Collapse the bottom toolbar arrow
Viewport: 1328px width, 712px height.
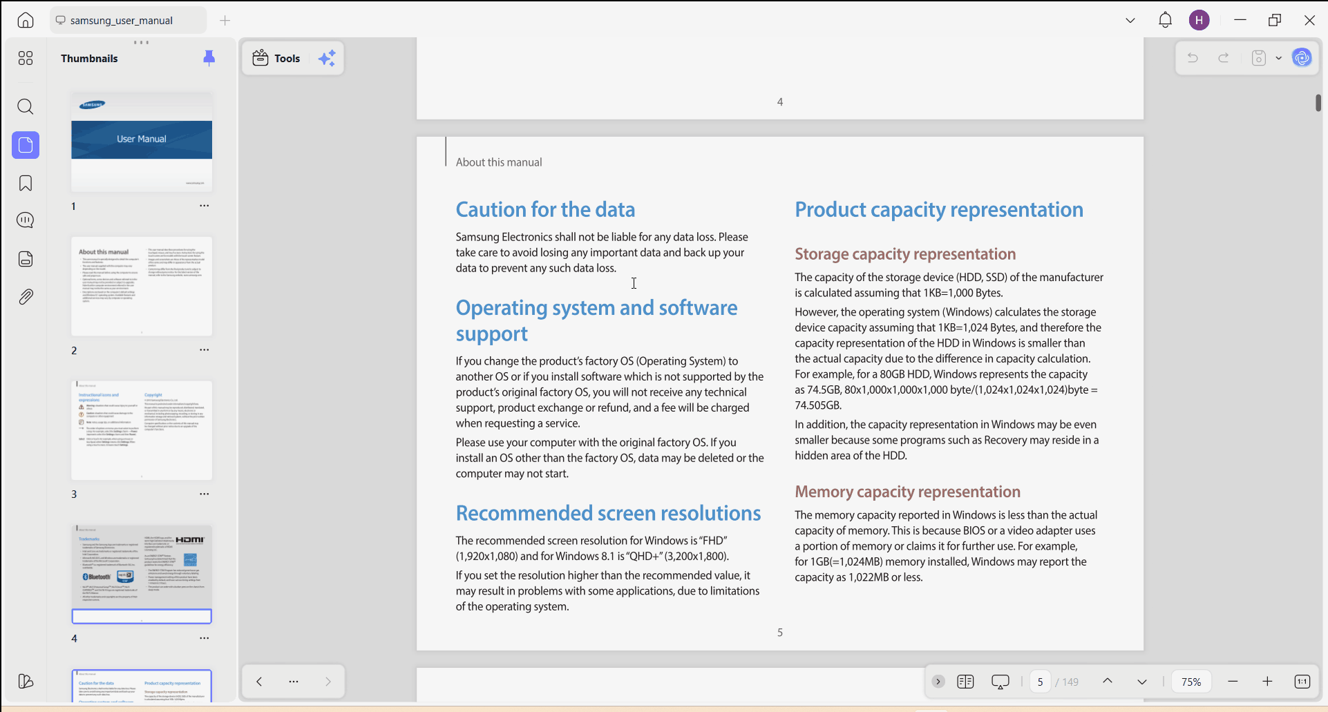(x=938, y=682)
